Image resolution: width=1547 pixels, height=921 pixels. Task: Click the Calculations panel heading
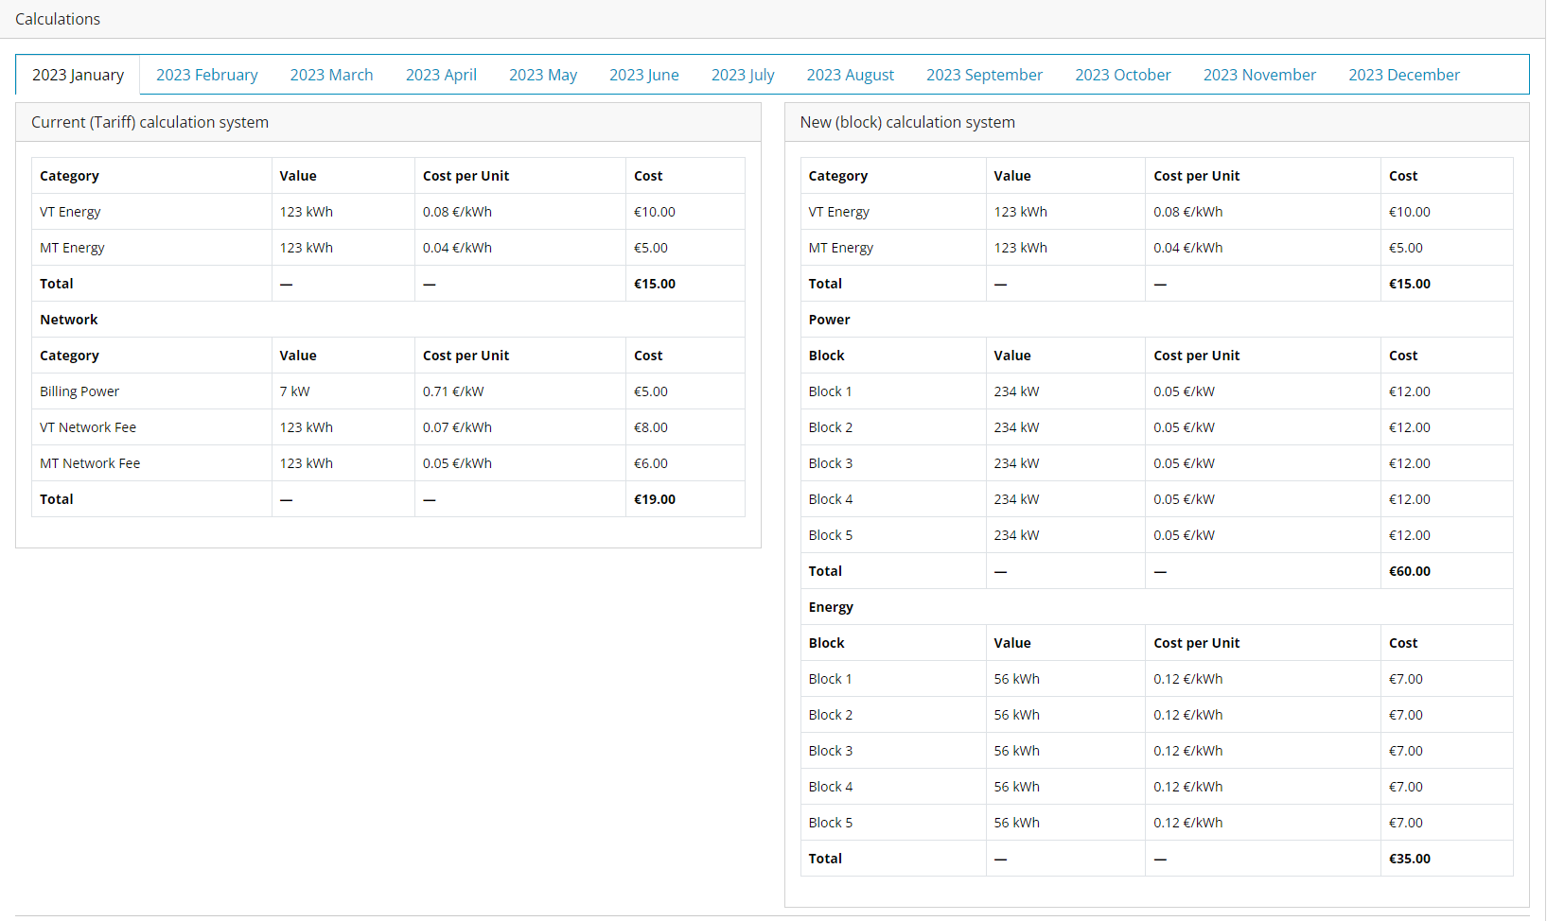tap(58, 19)
